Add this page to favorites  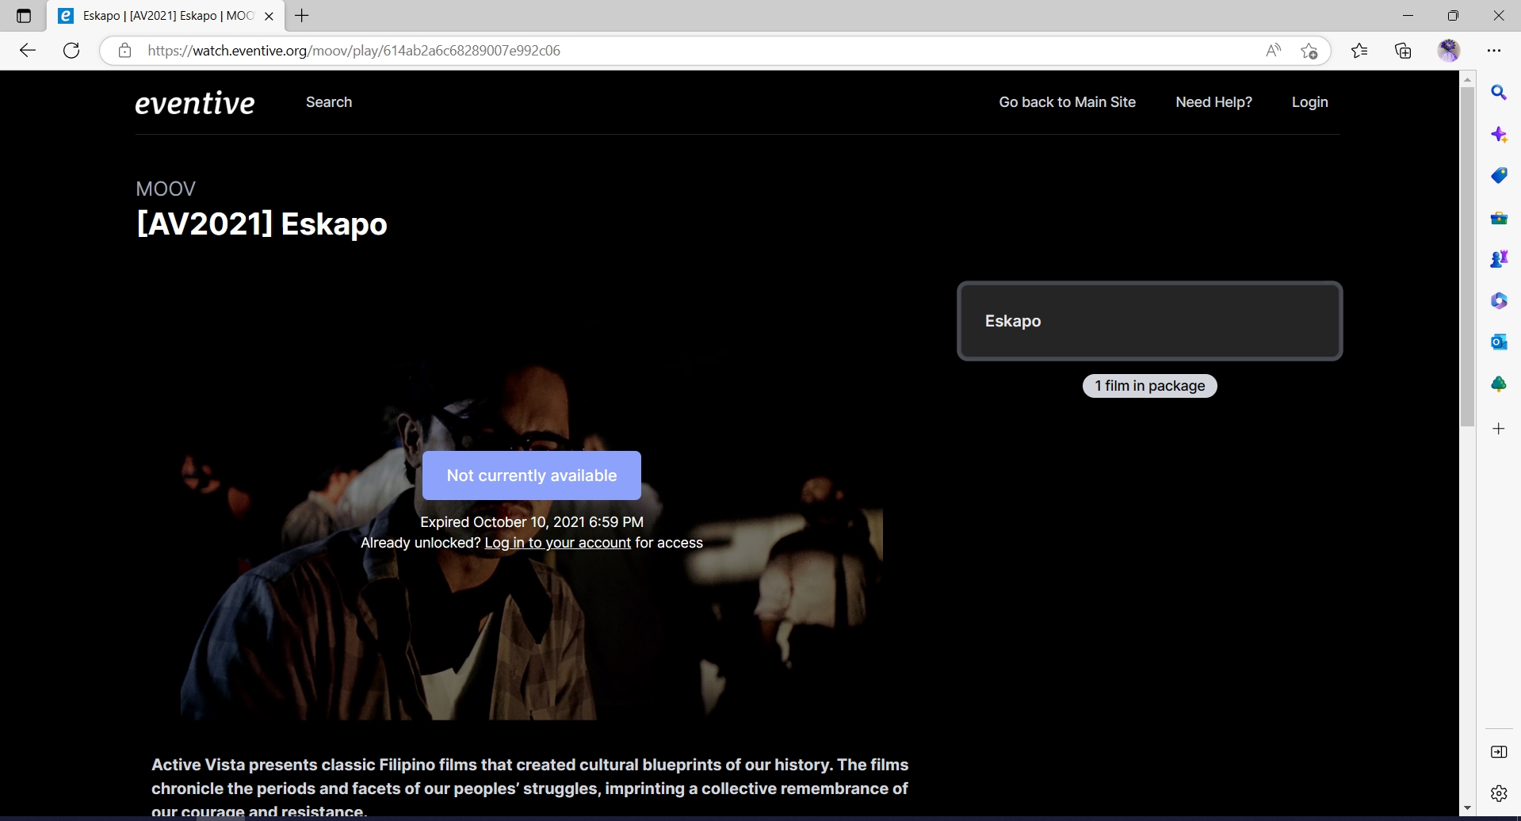click(x=1309, y=50)
